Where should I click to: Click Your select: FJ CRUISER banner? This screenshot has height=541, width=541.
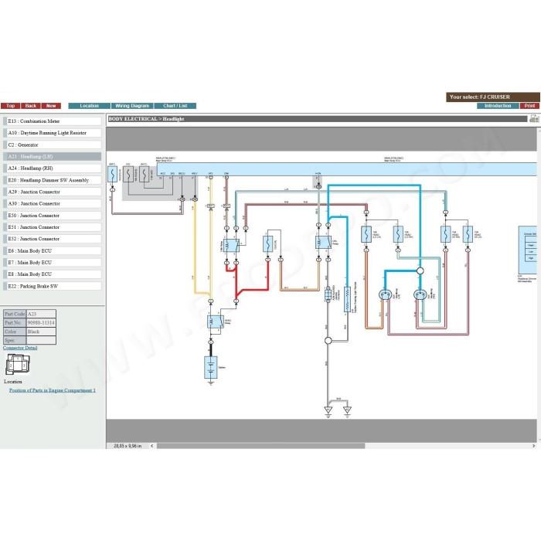(x=493, y=97)
